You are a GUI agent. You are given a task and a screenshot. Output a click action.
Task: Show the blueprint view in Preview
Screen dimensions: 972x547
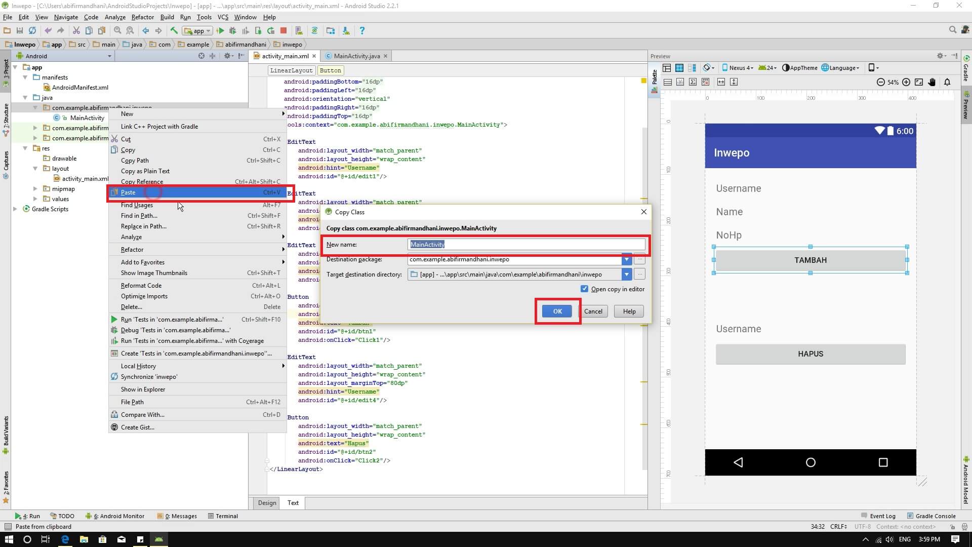(x=679, y=68)
